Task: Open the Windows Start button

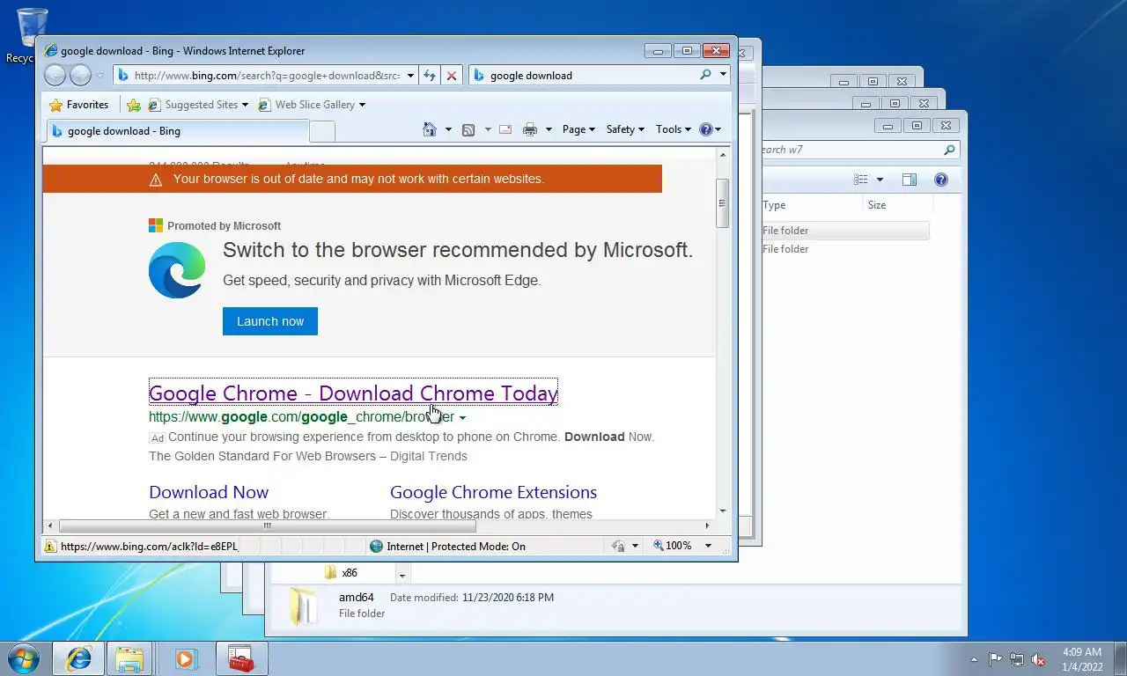Action: (x=24, y=658)
